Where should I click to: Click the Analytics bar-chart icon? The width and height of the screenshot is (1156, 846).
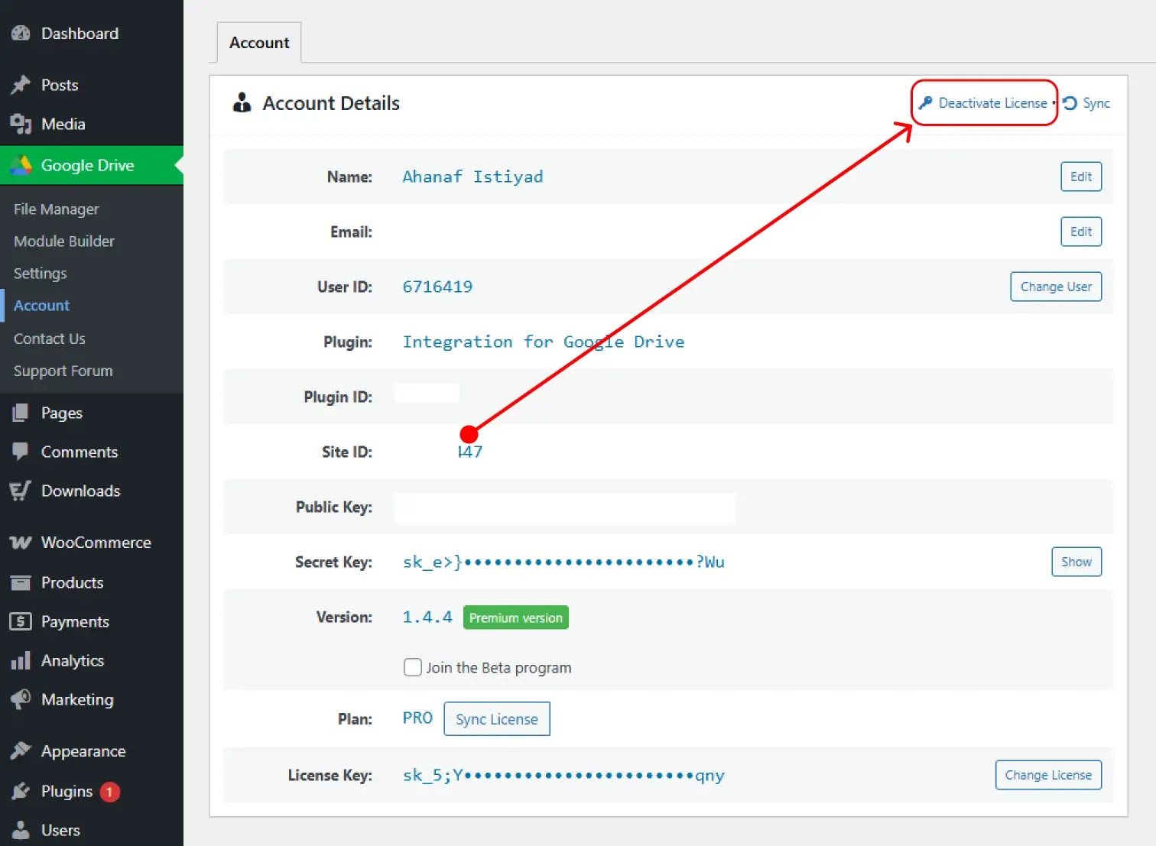(x=21, y=660)
